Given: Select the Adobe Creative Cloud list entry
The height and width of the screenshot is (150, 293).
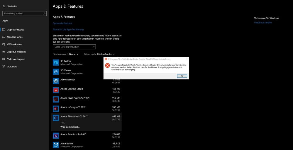Looking at the screenshot, I should (86, 90).
